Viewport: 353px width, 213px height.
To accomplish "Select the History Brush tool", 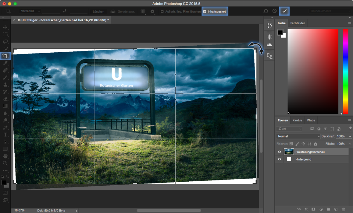I will [5, 92].
